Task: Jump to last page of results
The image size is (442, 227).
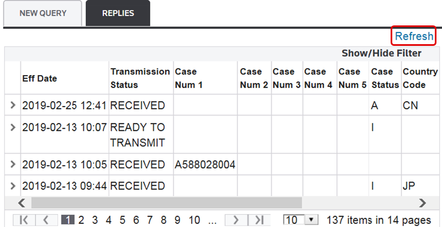Action: (259, 220)
